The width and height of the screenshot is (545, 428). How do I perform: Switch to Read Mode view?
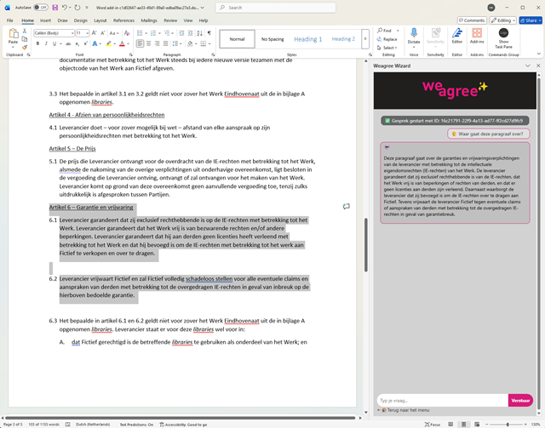450,425
